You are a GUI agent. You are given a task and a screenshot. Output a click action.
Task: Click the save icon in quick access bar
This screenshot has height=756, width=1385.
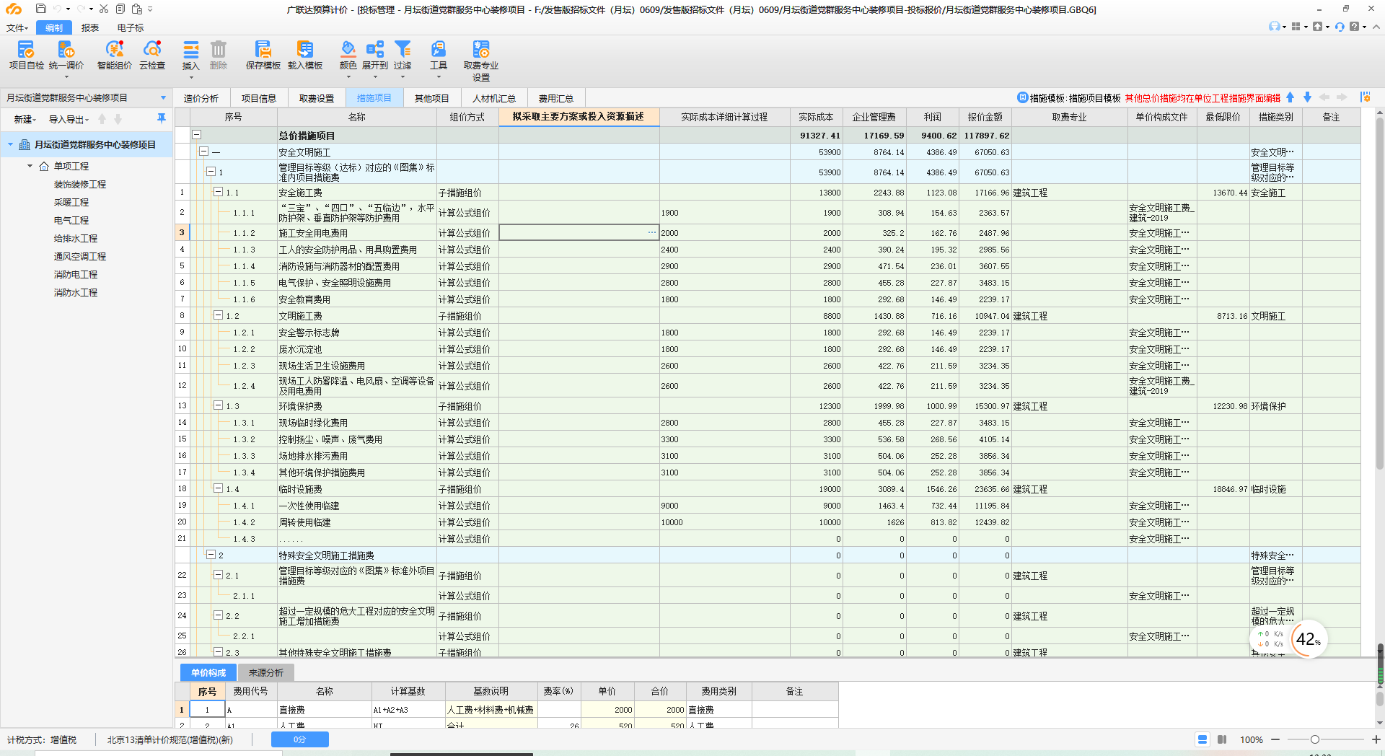(x=41, y=9)
